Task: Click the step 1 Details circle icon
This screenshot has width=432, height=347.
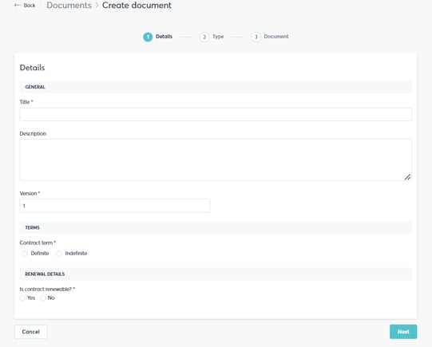Action: click(x=148, y=37)
